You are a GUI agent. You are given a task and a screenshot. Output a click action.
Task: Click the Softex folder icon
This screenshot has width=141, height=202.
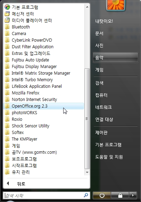7,132
